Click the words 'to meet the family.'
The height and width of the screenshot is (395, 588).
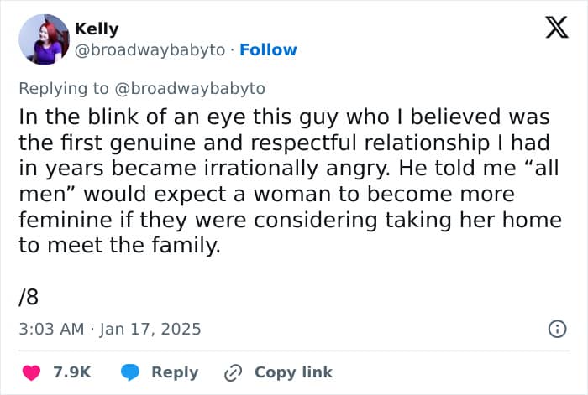(x=119, y=246)
